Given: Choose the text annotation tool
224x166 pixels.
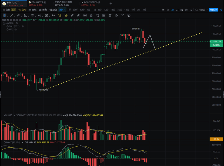Looking at the screenshot, I should coord(54,15).
